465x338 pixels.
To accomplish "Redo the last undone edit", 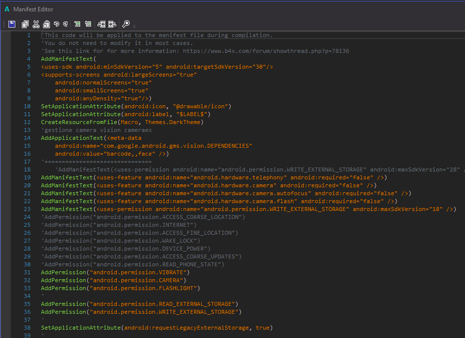I will (x=65, y=24).
